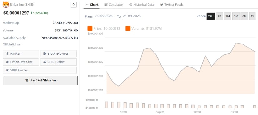Toggle the Volume series orange swatch

[x=128, y=29]
